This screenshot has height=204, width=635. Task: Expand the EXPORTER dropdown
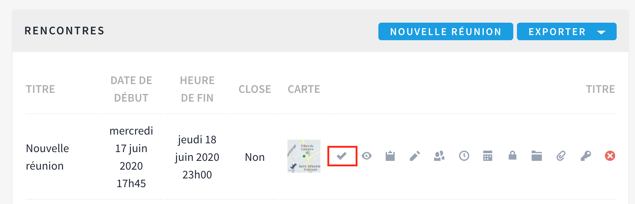coord(566,32)
